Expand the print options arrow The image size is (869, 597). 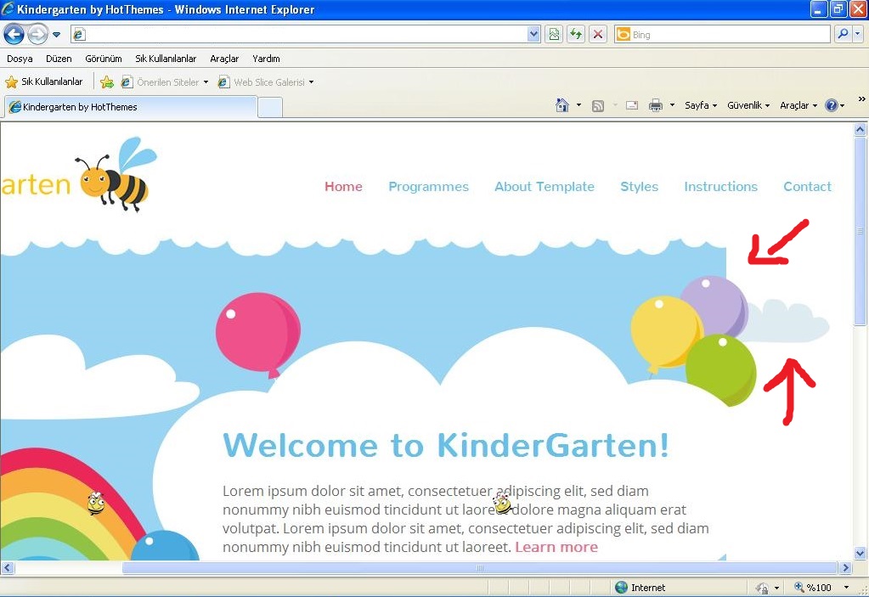[672, 105]
